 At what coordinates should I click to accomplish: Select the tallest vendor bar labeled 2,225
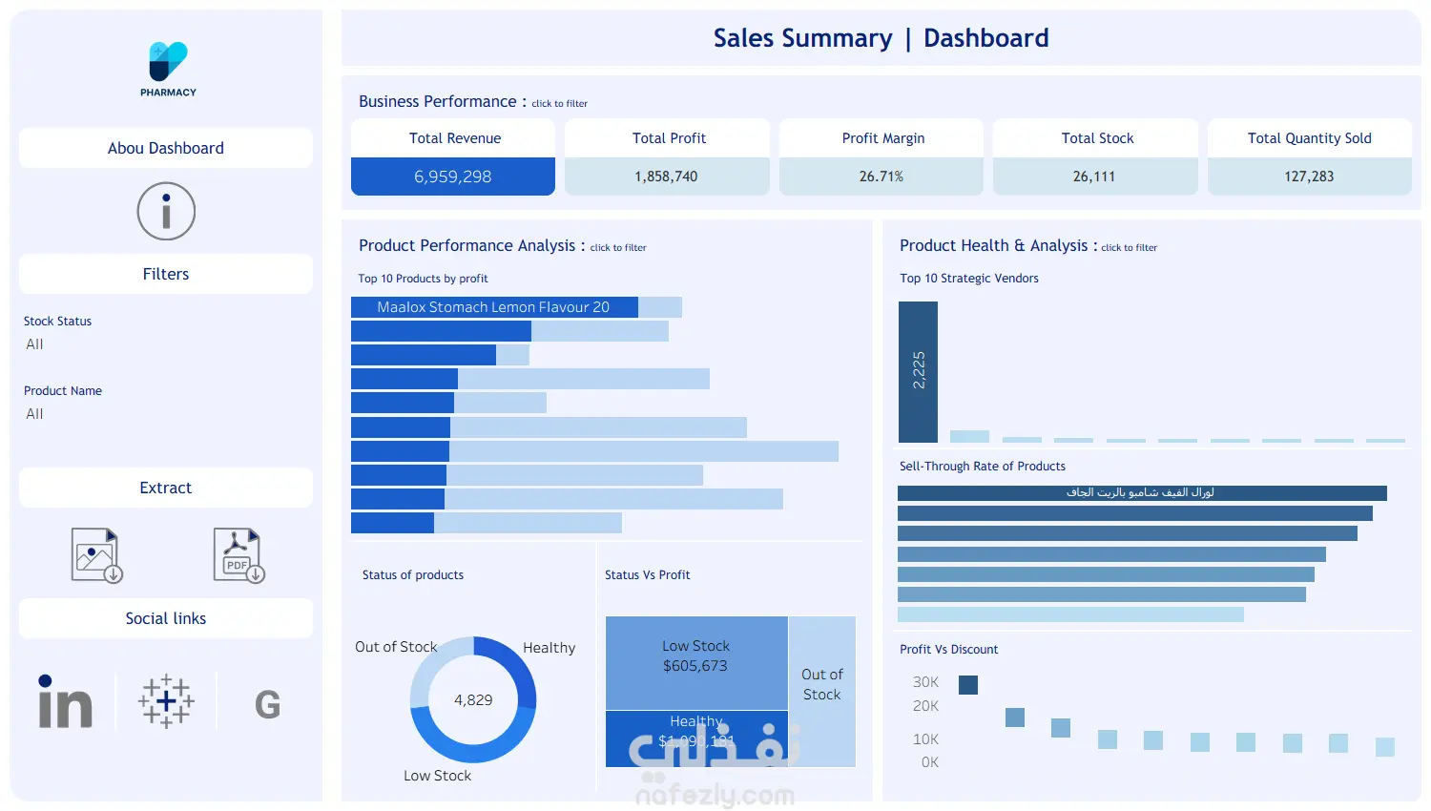coord(918,372)
